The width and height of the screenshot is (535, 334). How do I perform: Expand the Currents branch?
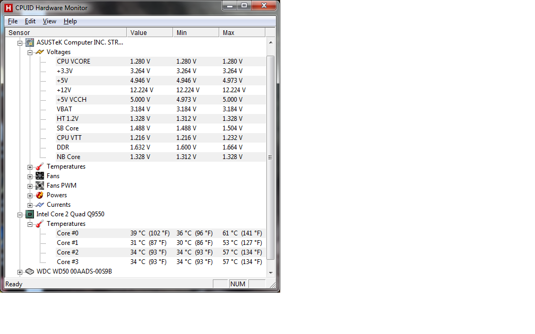[30, 205]
